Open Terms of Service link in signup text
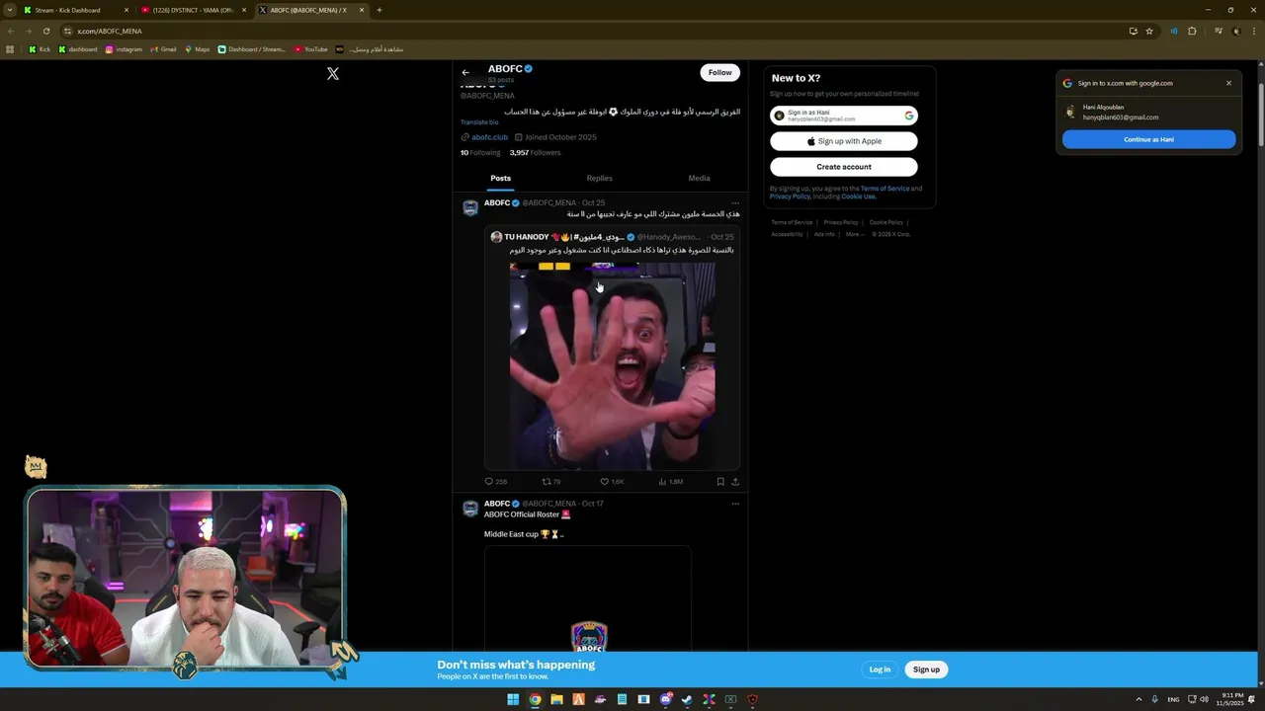This screenshot has width=1265, height=711. (885, 189)
